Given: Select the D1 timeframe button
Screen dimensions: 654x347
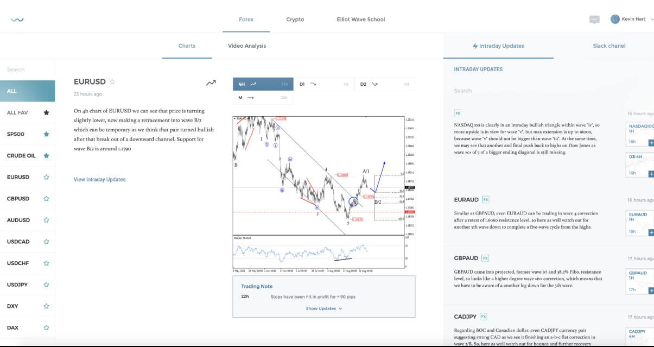Looking at the screenshot, I should point(323,84).
